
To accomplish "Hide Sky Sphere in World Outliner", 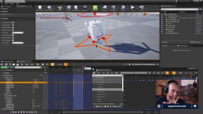I will pyautogui.click(x=162, y=29).
